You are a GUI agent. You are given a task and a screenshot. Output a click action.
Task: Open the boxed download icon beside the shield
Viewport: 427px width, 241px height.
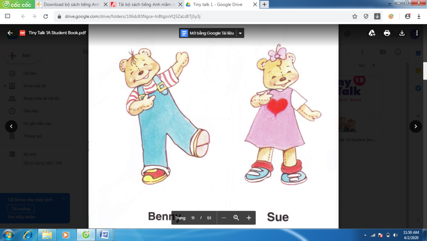377,16
